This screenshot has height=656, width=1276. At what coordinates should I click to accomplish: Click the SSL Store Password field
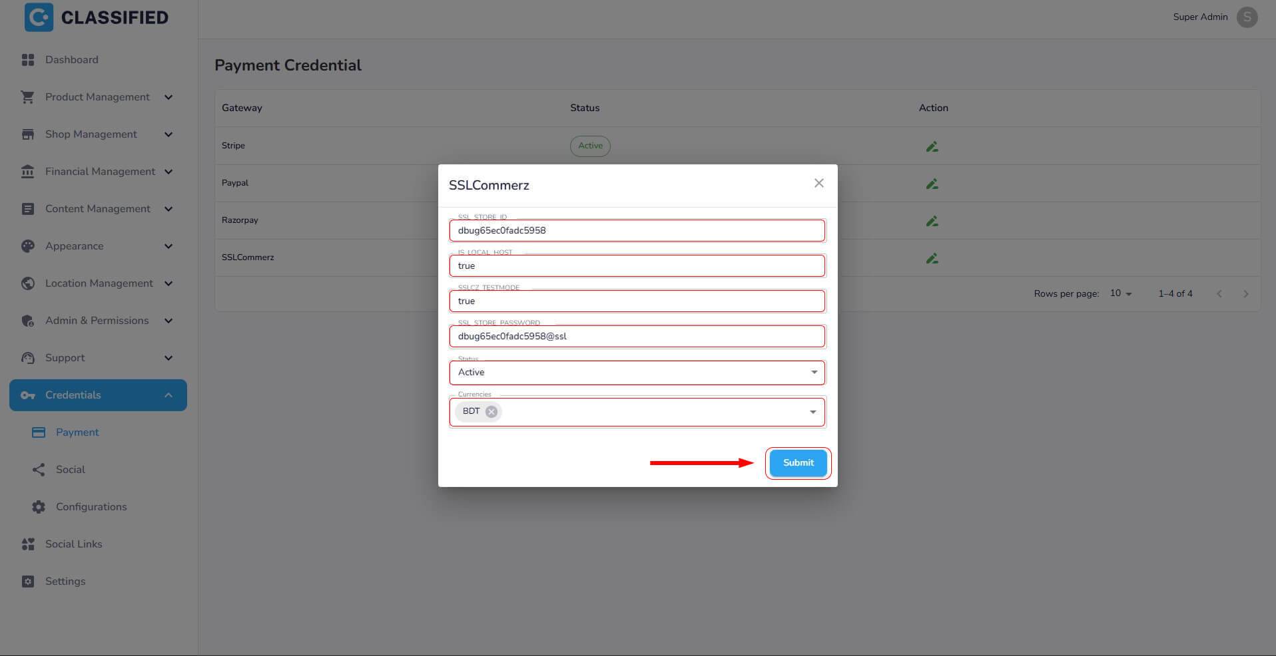point(636,337)
